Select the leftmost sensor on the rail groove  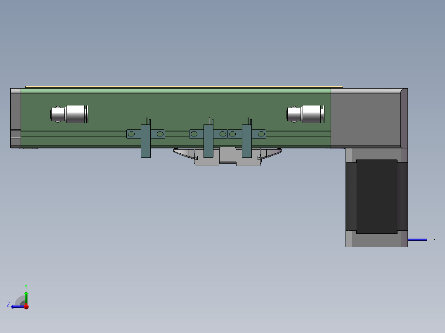(x=146, y=138)
